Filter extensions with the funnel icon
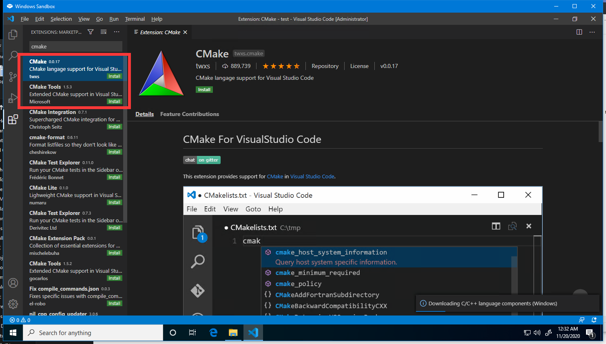Screen dimensions: 606x344 click(x=91, y=32)
